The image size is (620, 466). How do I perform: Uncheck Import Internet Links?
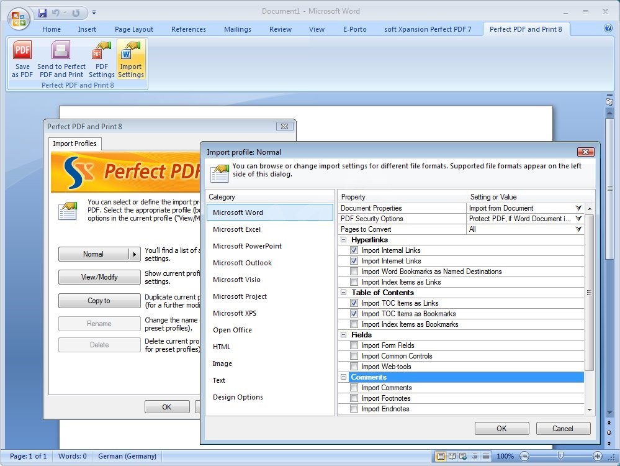[x=354, y=261]
